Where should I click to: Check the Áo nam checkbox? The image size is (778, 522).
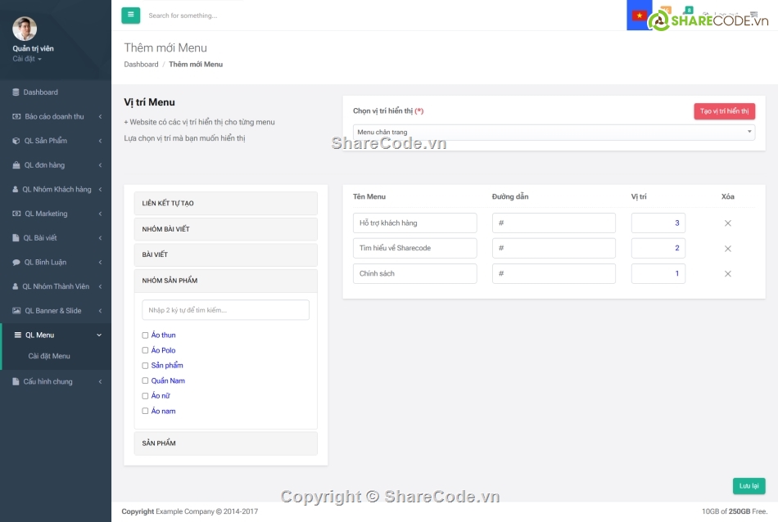pos(145,411)
